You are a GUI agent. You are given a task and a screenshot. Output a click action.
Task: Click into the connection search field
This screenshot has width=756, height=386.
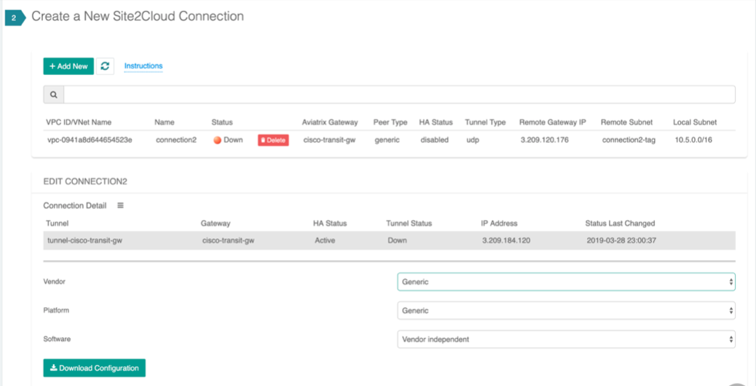click(x=399, y=95)
